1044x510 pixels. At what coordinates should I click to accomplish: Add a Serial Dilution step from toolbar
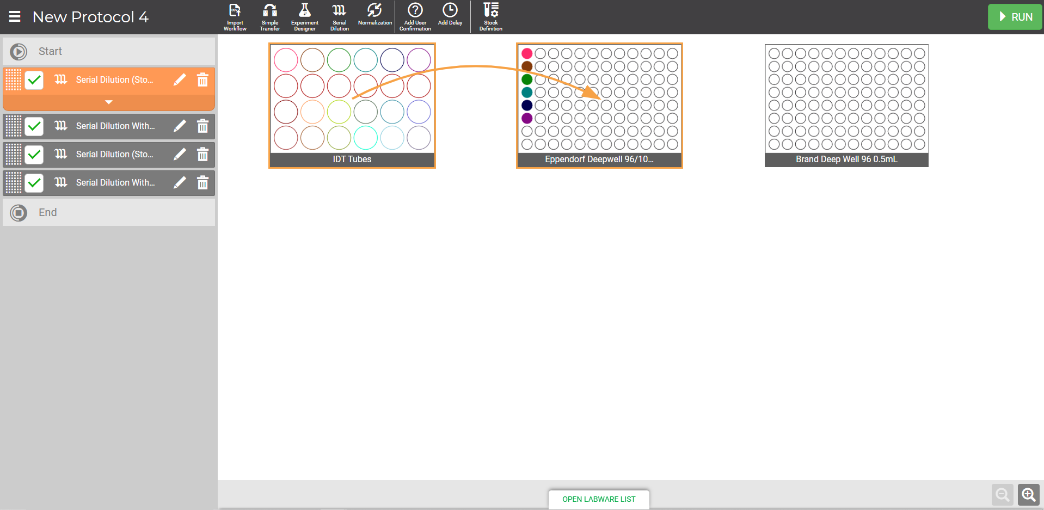(339, 17)
